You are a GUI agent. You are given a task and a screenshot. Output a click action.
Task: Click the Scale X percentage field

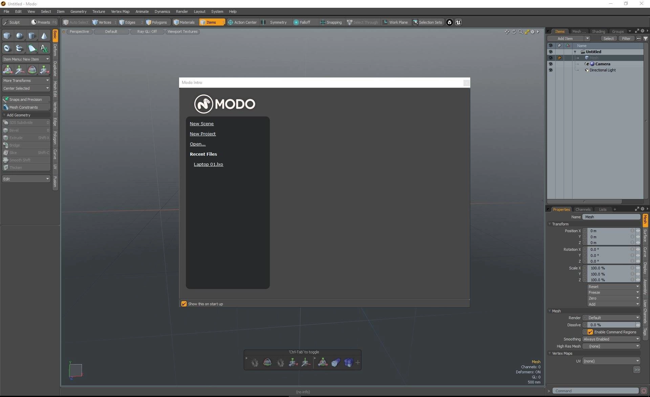click(x=611, y=268)
